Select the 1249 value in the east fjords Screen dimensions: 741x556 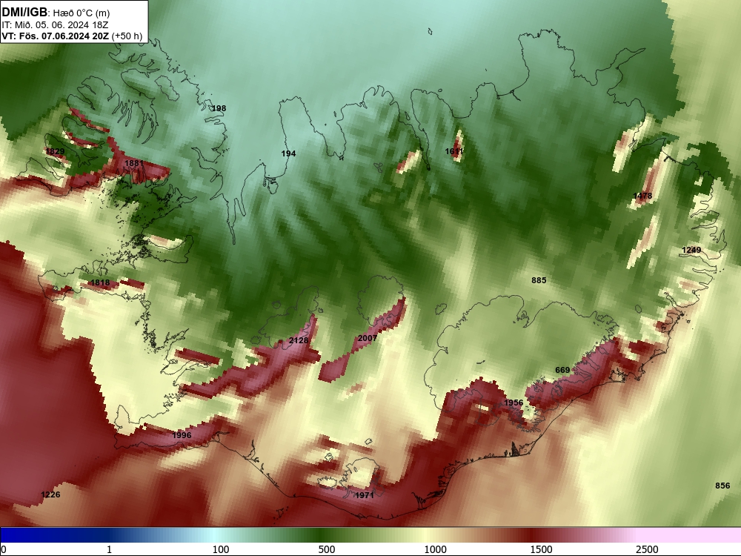click(x=691, y=250)
